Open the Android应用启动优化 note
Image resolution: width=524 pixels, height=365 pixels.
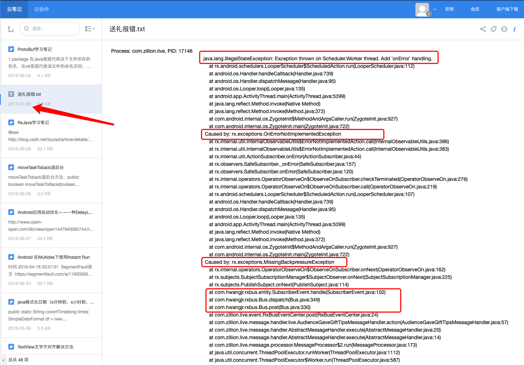51,225
